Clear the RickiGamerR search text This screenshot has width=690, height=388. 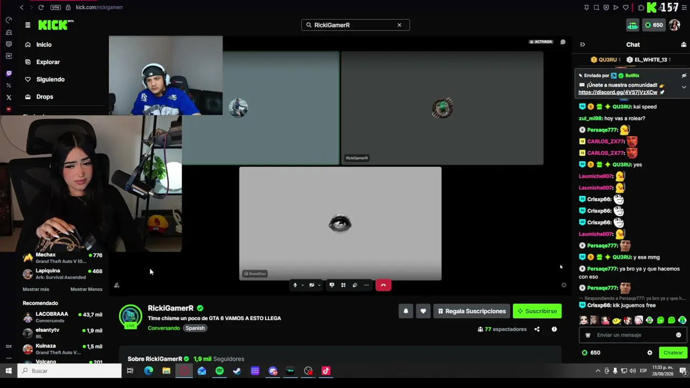pyautogui.click(x=399, y=25)
